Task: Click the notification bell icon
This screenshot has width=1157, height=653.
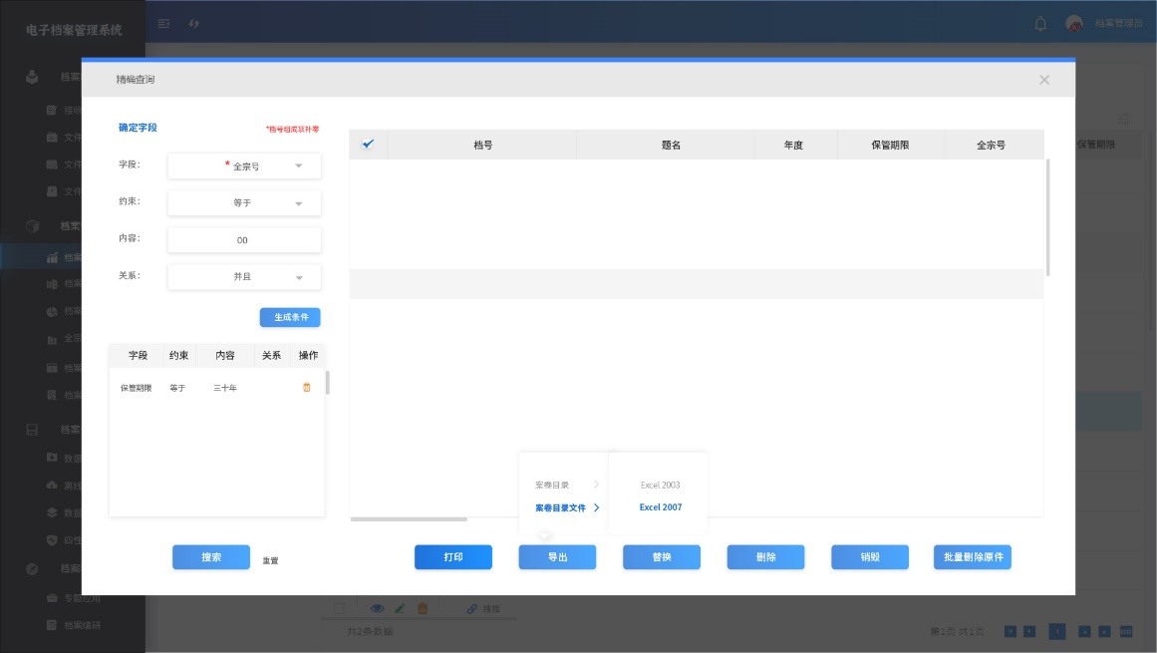Action: coord(1040,23)
